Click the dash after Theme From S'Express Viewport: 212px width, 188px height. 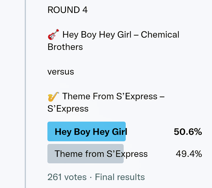pyautogui.click(x=162, y=96)
